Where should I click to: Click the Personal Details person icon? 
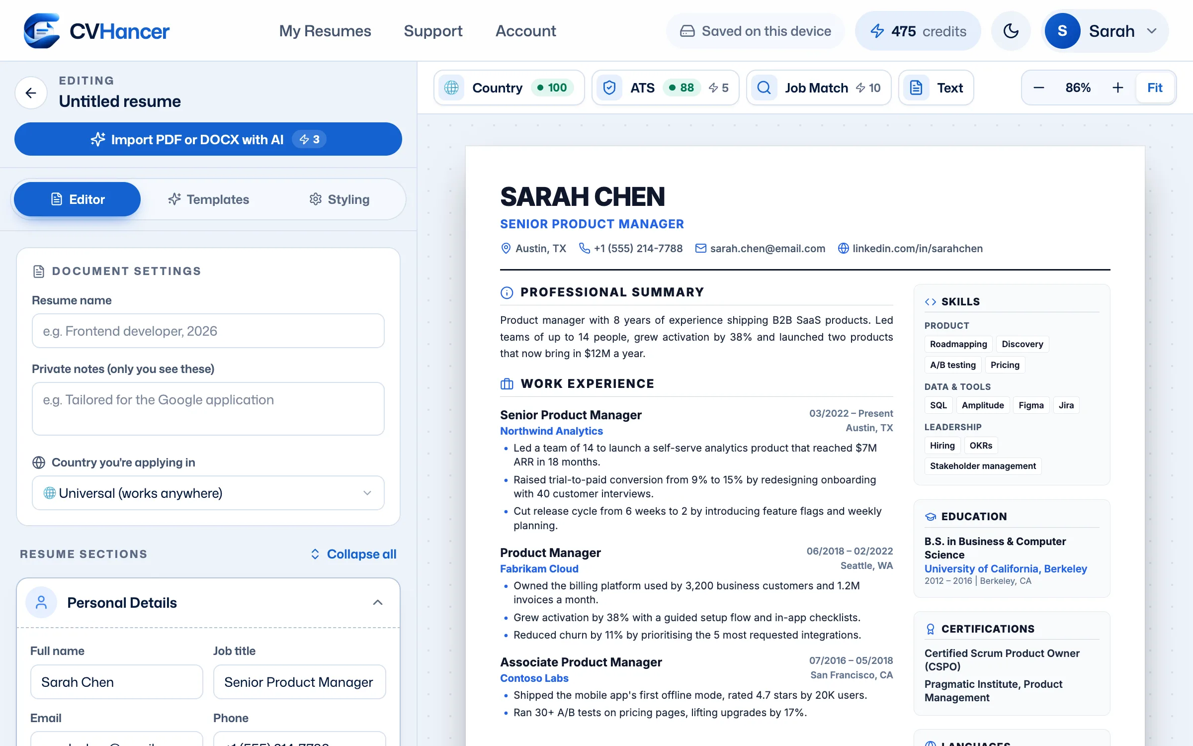[41, 603]
